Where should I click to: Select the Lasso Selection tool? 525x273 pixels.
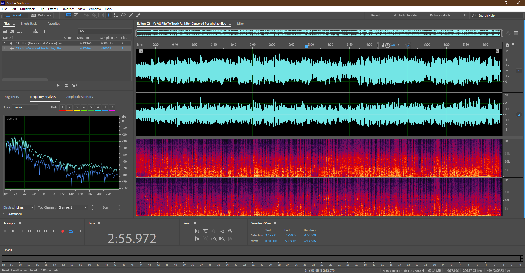point(123,15)
